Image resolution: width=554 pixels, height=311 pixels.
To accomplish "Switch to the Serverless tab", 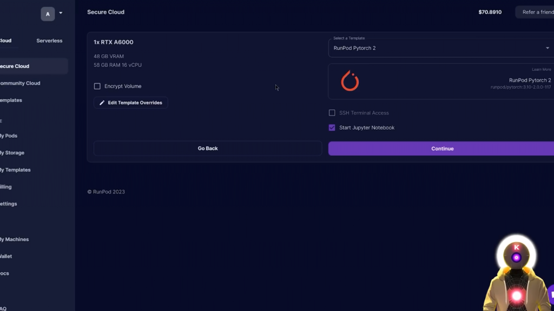I will click(x=49, y=40).
